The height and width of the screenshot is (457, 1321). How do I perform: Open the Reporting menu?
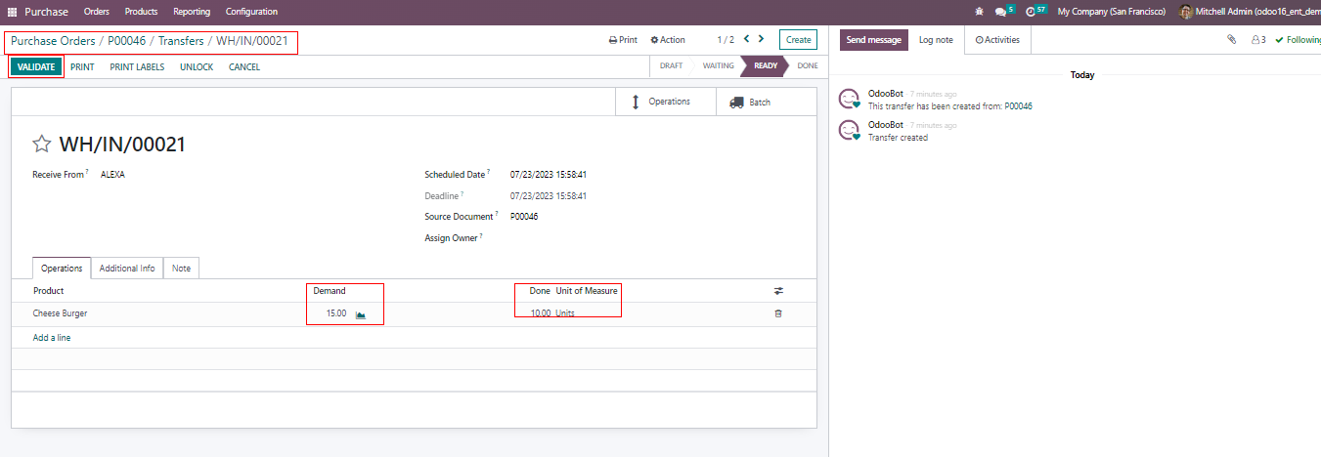[x=192, y=12]
